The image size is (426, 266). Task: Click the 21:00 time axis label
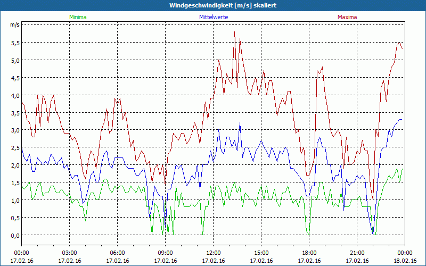pyautogui.click(x=357, y=253)
